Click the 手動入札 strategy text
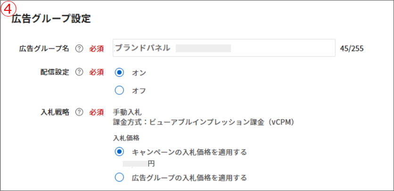The height and width of the screenshot is (191, 394). coord(127,112)
